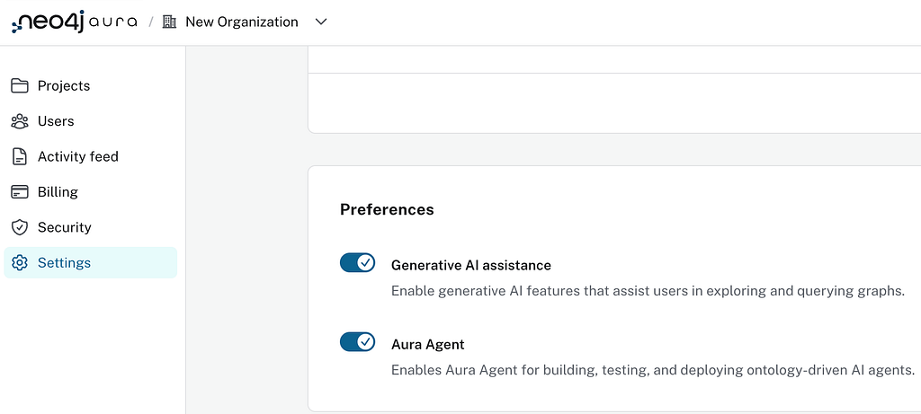The width and height of the screenshot is (921, 414).
Task: Click the organization building icon
Action: pyautogui.click(x=169, y=22)
